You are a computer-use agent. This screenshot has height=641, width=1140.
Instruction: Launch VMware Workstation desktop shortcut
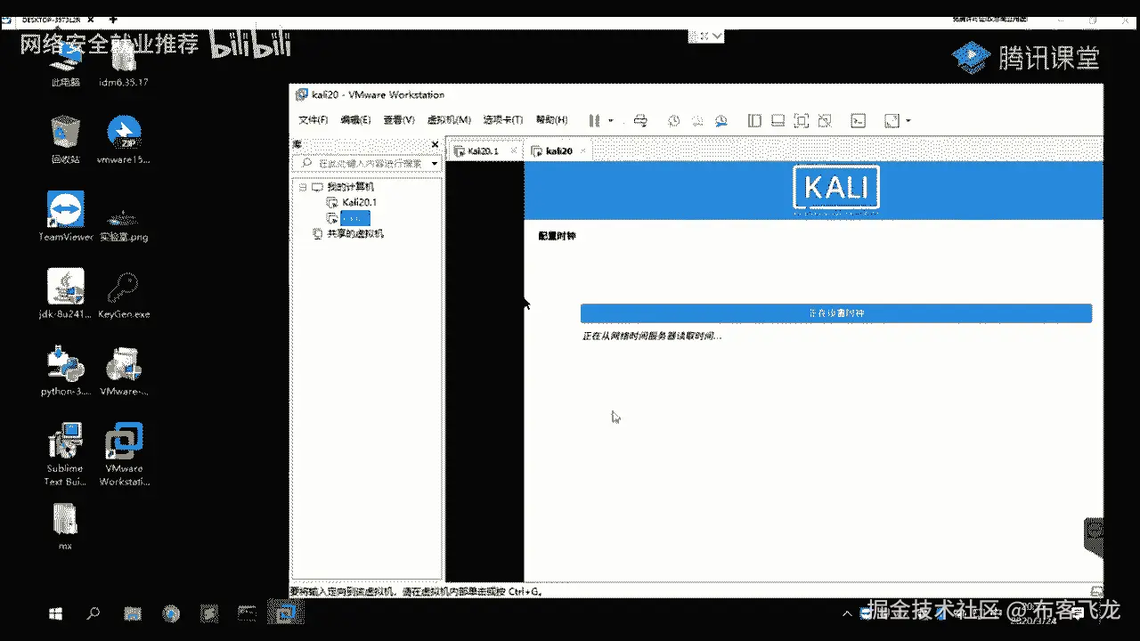[124, 454]
